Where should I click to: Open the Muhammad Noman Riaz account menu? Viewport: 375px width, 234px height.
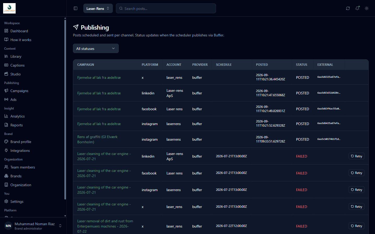click(33, 226)
